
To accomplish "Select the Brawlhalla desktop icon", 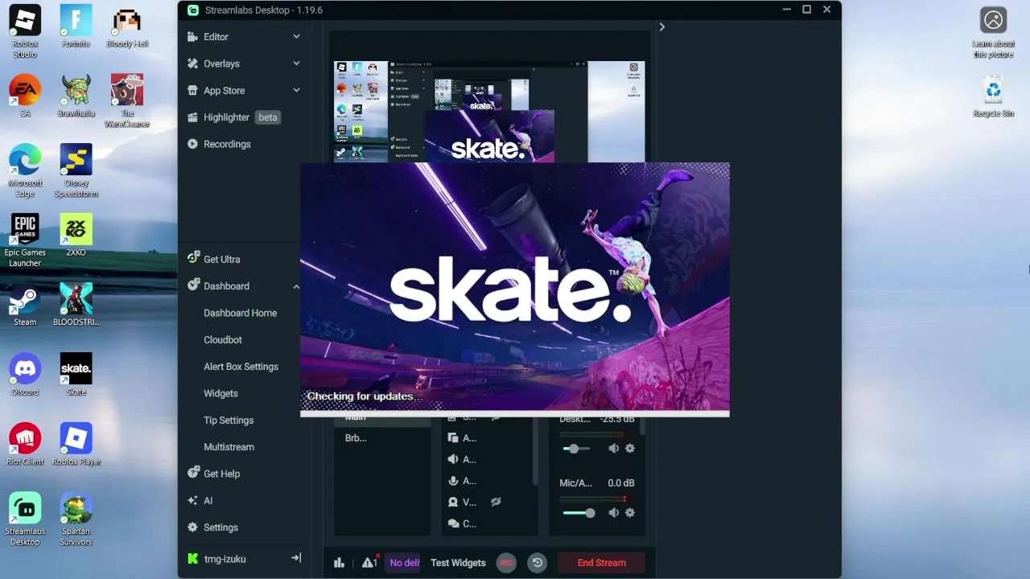I will 76,96.
